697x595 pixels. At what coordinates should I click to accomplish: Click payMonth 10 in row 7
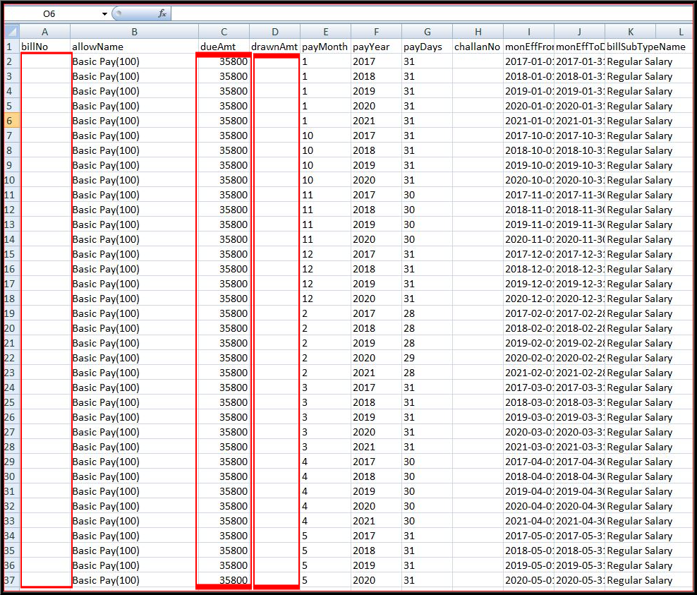[x=325, y=136]
